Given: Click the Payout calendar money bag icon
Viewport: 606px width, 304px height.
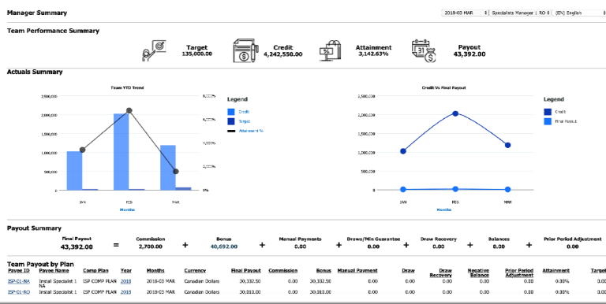Looking at the screenshot, I should [424, 50].
